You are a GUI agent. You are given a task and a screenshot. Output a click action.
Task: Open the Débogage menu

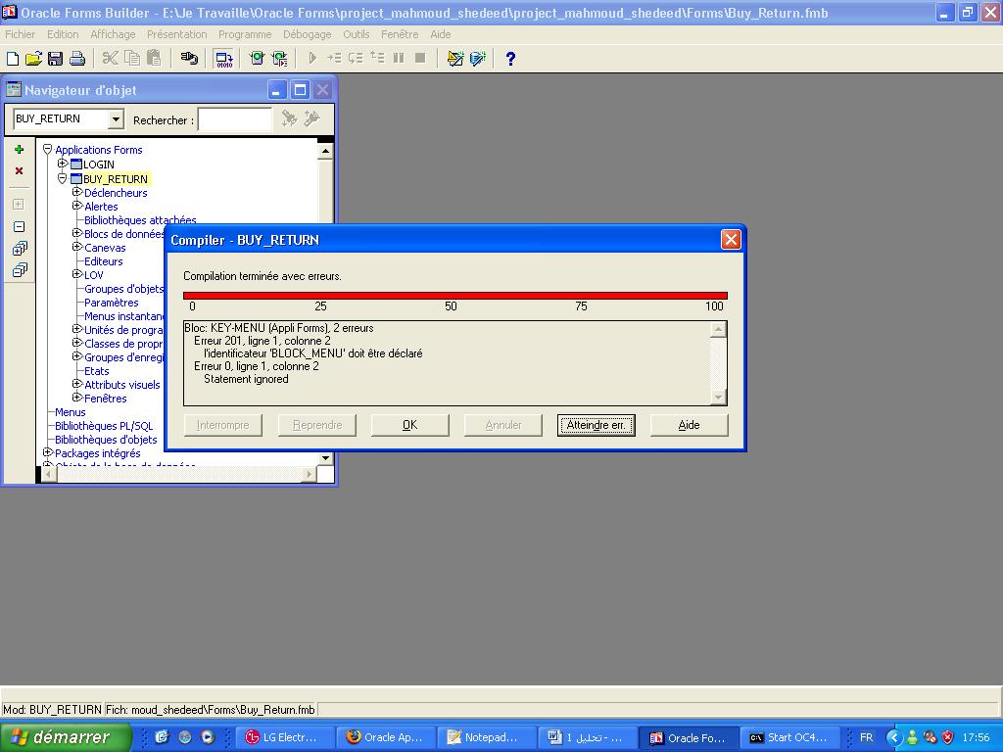pyautogui.click(x=307, y=34)
